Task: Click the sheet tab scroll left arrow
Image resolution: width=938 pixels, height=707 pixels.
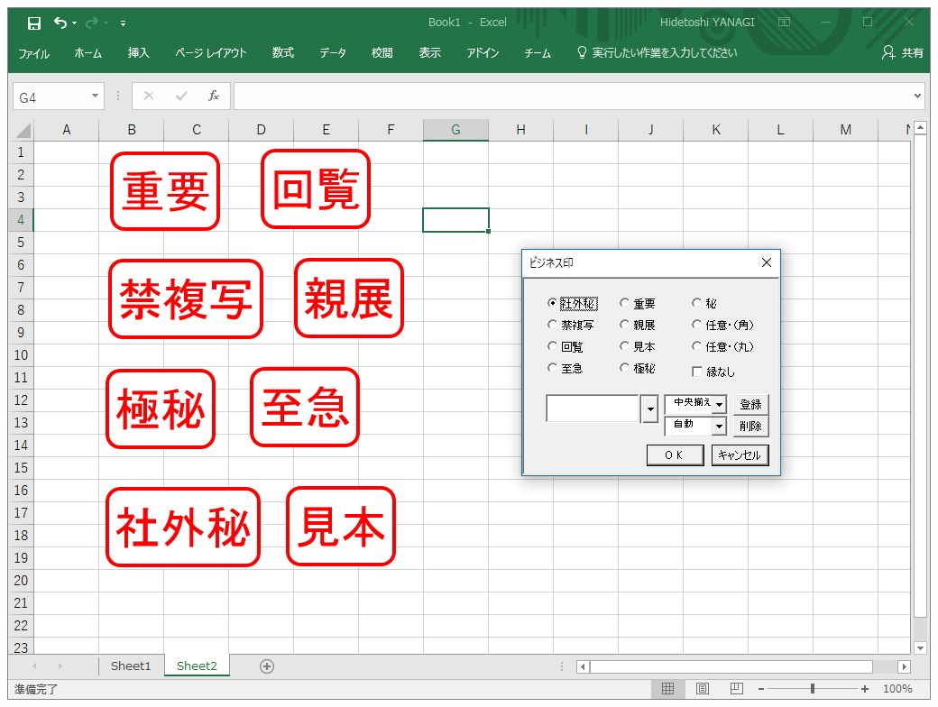Action: 34,666
